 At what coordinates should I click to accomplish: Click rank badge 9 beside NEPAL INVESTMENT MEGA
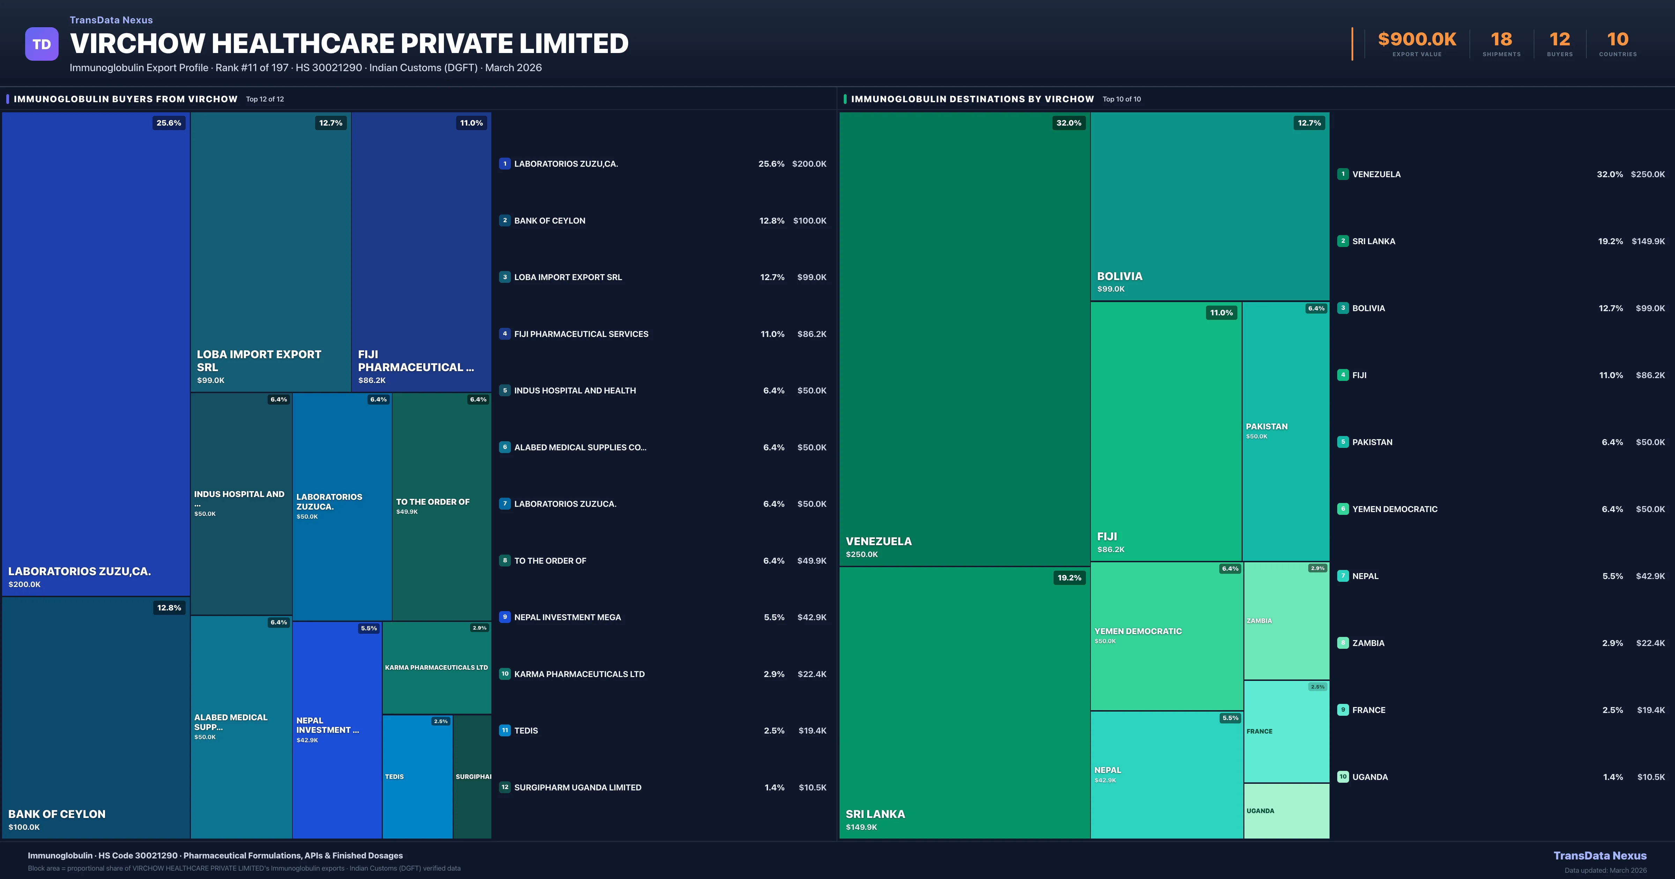point(505,617)
